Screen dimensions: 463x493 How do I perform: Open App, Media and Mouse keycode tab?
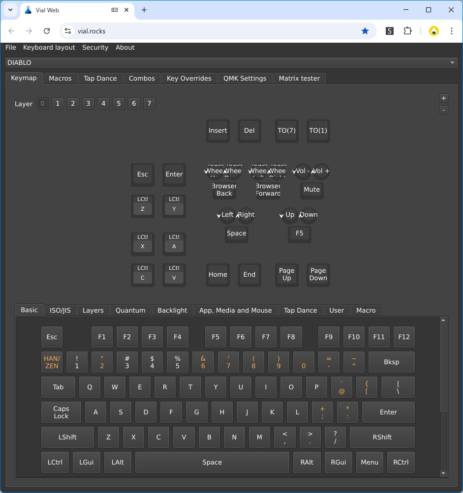point(235,310)
